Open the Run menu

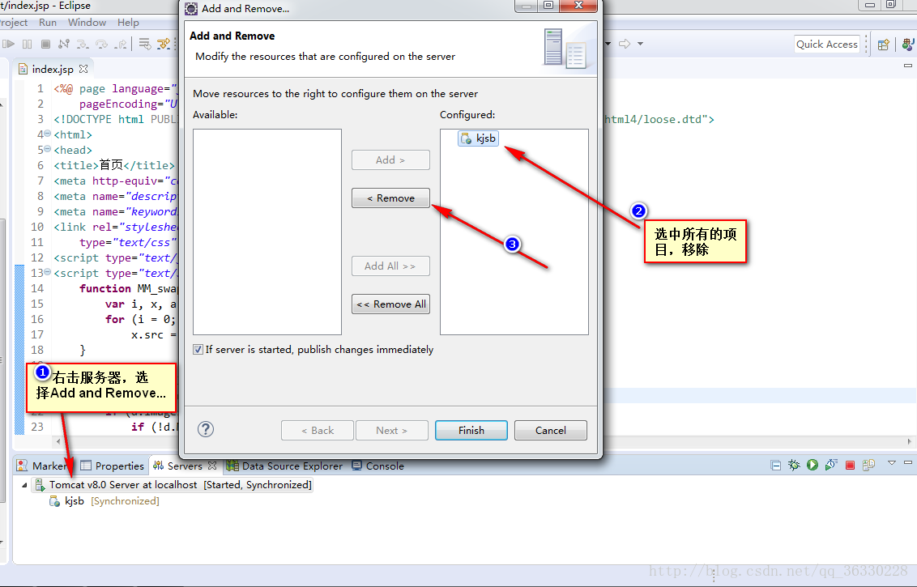pos(48,22)
